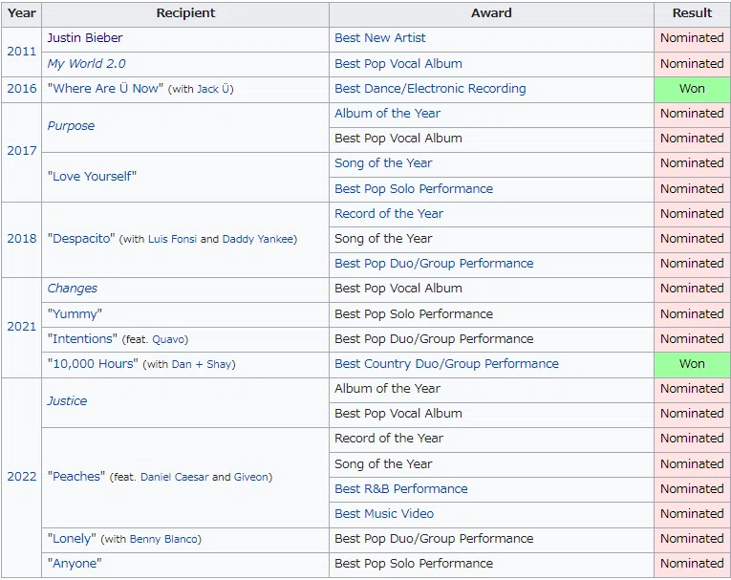Open the "Where Are Ü Now" song link

tap(105, 89)
